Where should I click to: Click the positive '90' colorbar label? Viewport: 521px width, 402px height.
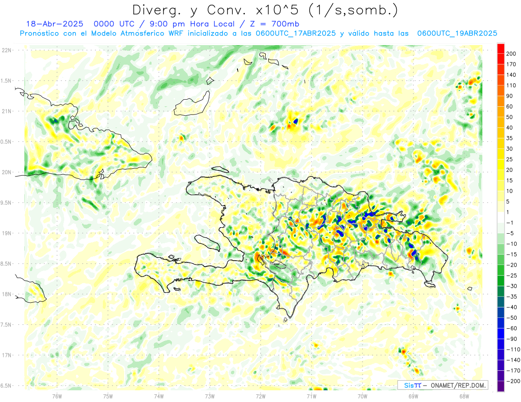click(x=510, y=96)
